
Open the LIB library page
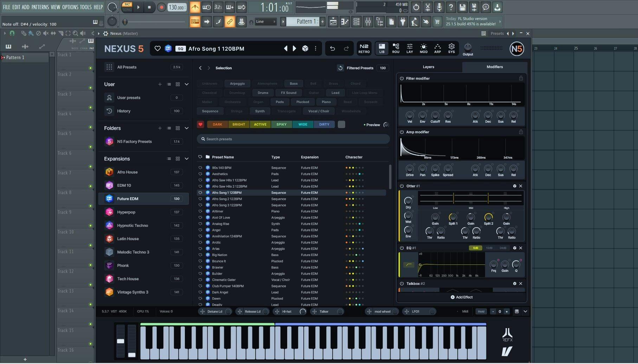click(382, 49)
